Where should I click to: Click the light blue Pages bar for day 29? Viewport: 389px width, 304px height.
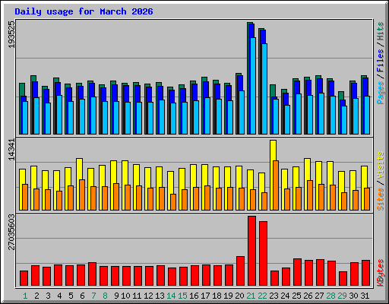tap(344, 120)
